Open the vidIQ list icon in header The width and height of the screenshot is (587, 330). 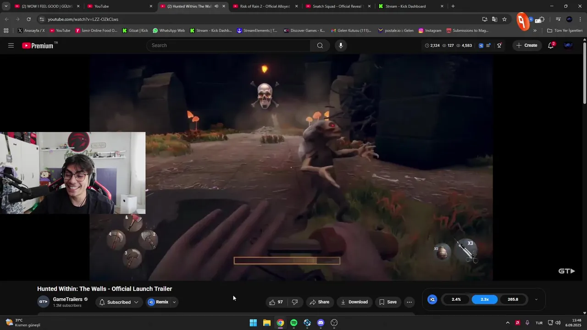tap(489, 45)
